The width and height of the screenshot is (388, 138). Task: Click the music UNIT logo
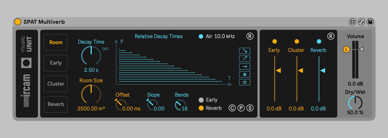pos(27,44)
